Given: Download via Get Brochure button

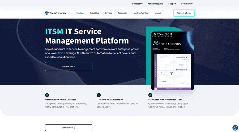Looking at the screenshot, I should (69, 128).
